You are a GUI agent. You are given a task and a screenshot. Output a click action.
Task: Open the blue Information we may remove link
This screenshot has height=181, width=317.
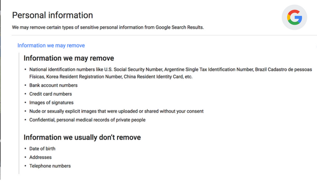click(x=51, y=45)
